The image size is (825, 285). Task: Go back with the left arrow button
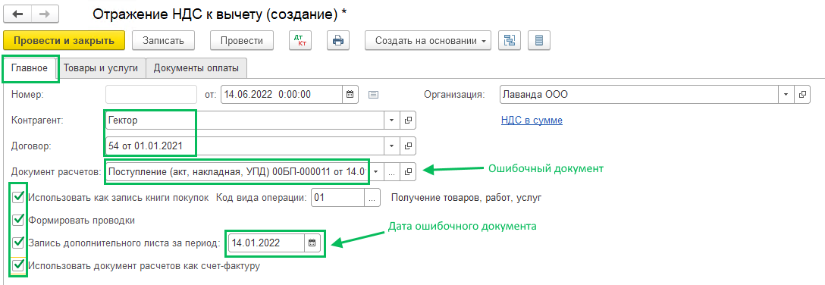click(18, 14)
